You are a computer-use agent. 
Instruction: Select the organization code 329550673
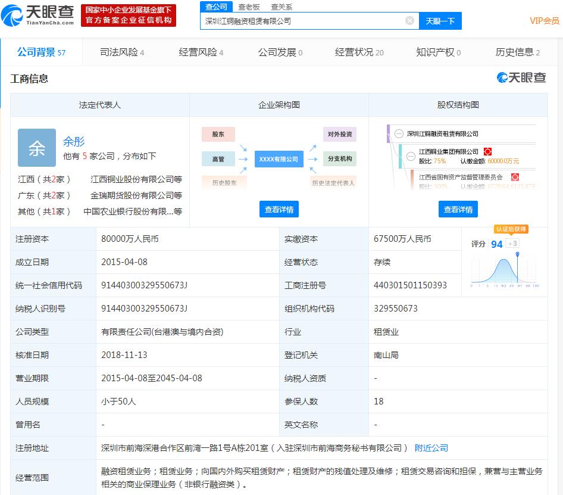pos(395,309)
